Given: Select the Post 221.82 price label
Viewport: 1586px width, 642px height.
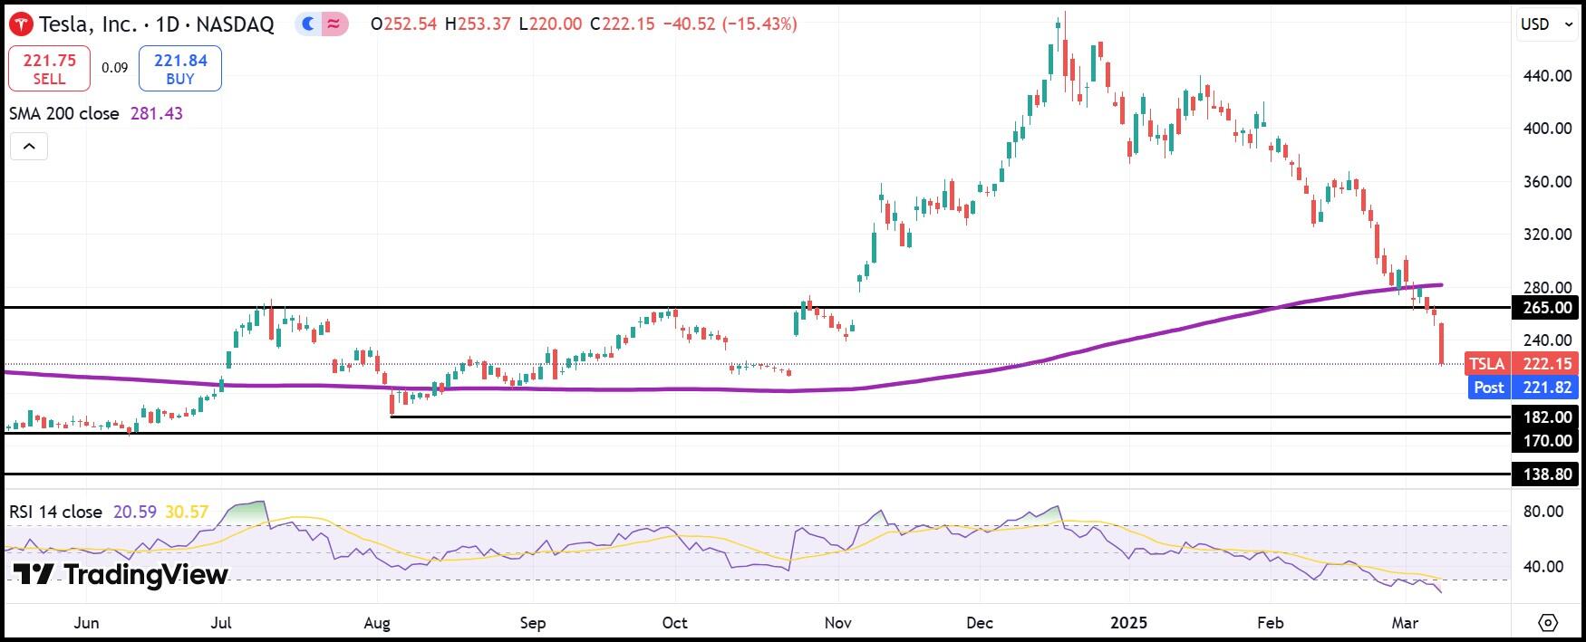Looking at the screenshot, I should (1522, 388).
